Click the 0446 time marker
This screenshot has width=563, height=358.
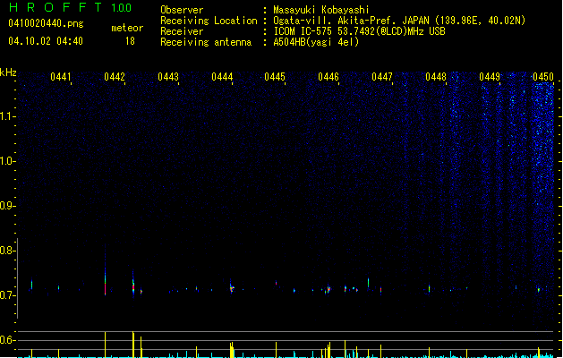[328, 77]
